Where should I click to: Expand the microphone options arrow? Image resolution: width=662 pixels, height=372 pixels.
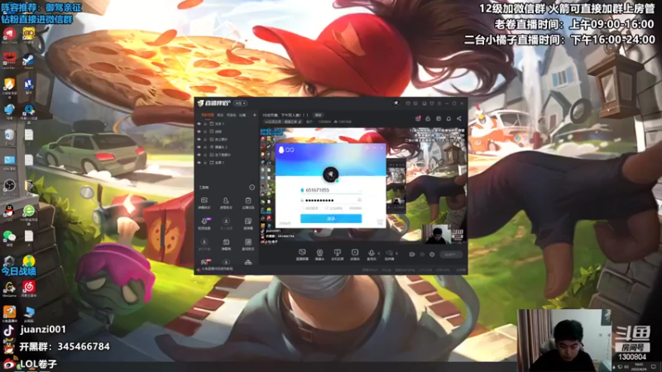(379, 253)
